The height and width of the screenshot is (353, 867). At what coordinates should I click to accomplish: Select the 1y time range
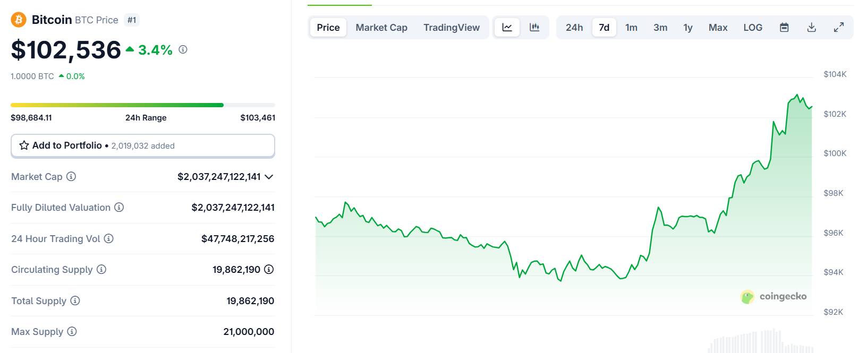[688, 28]
